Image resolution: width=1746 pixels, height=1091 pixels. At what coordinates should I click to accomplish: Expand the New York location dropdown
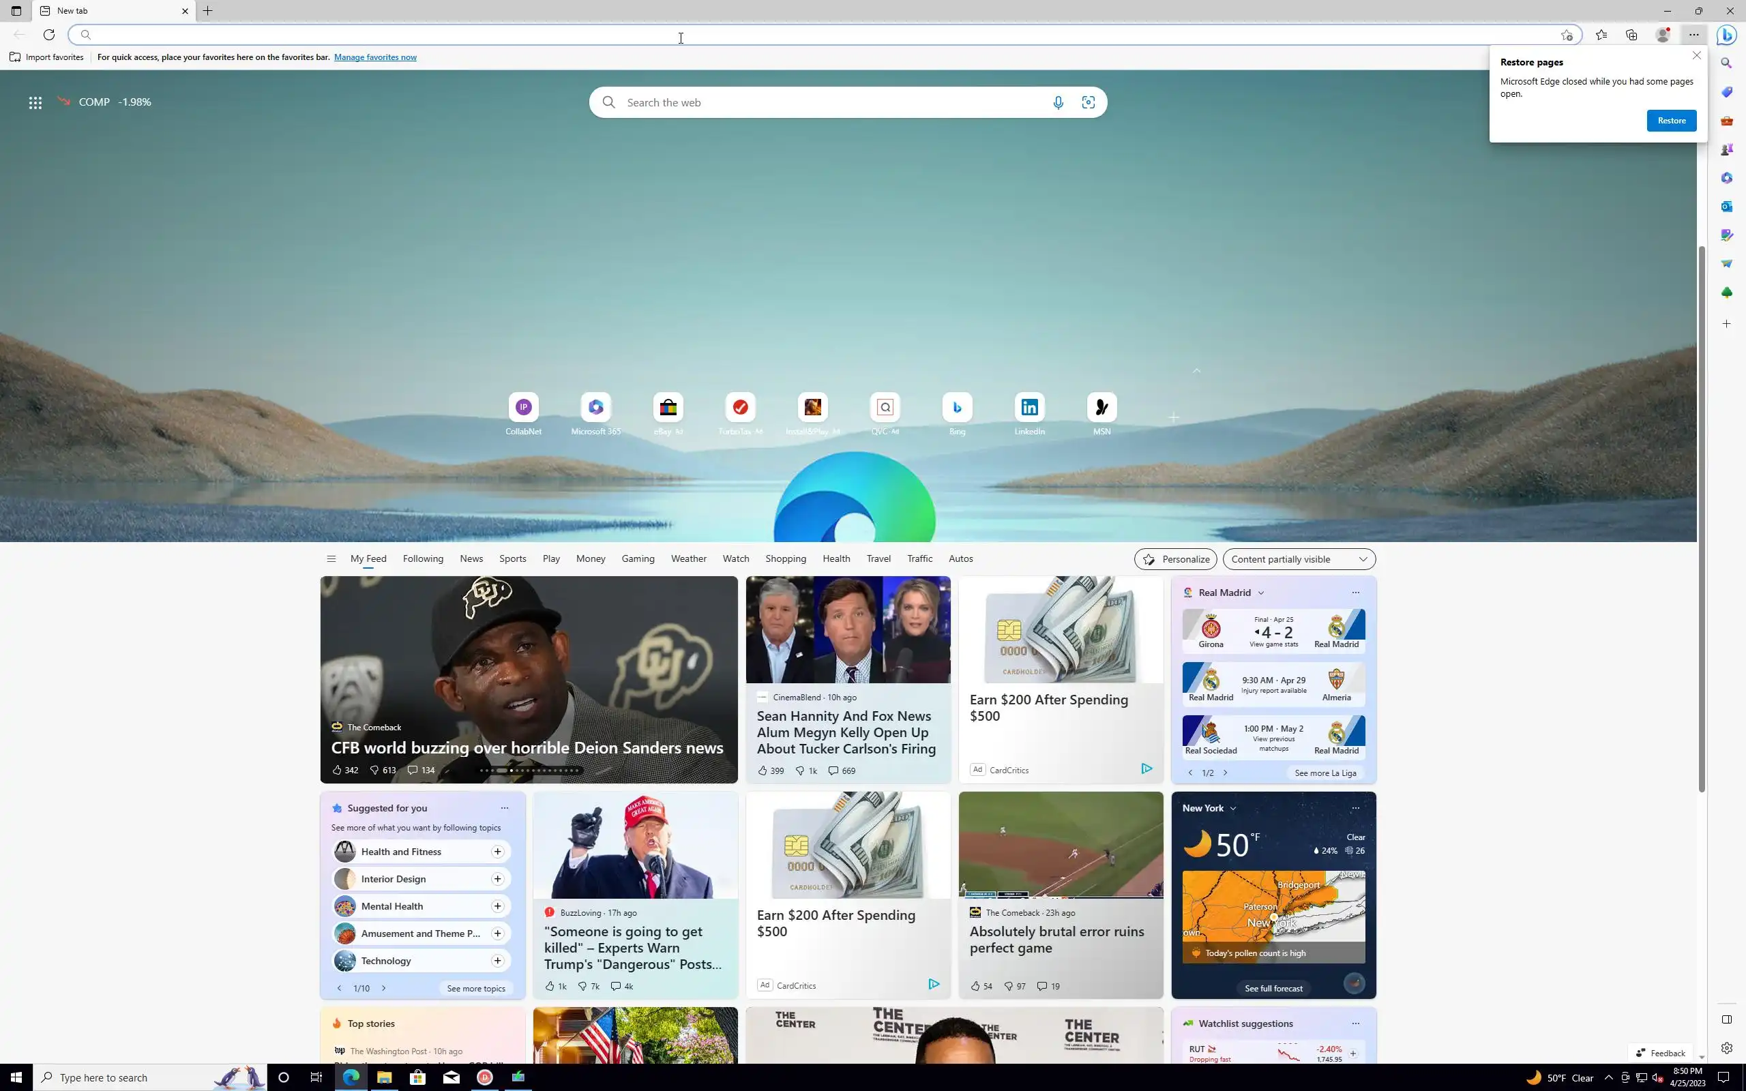pyautogui.click(x=1233, y=808)
